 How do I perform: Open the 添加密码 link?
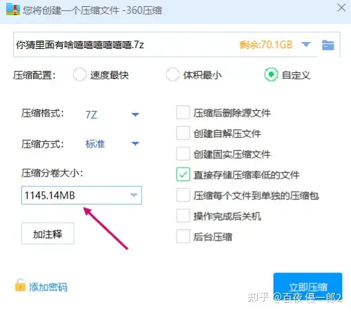[x=48, y=287]
